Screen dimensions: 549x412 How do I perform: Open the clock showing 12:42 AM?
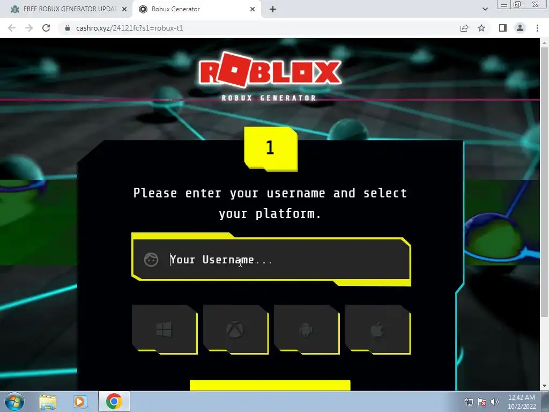(x=522, y=402)
